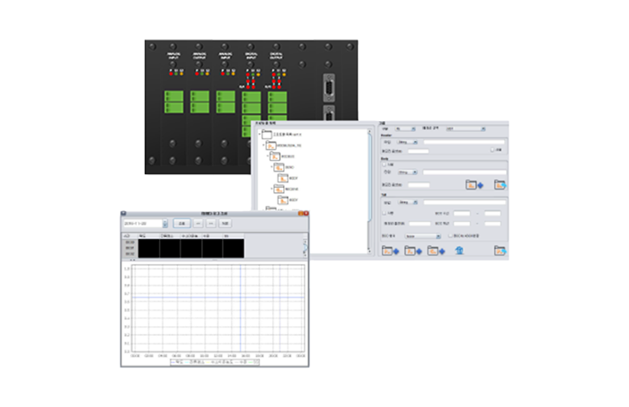Toggle the checkbox in the Header section
This screenshot has width=629, height=407.
pyautogui.click(x=492, y=150)
